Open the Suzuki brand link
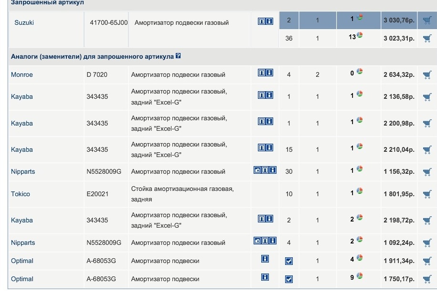Image resolution: width=437 pixels, height=295 pixels. tap(24, 22)
